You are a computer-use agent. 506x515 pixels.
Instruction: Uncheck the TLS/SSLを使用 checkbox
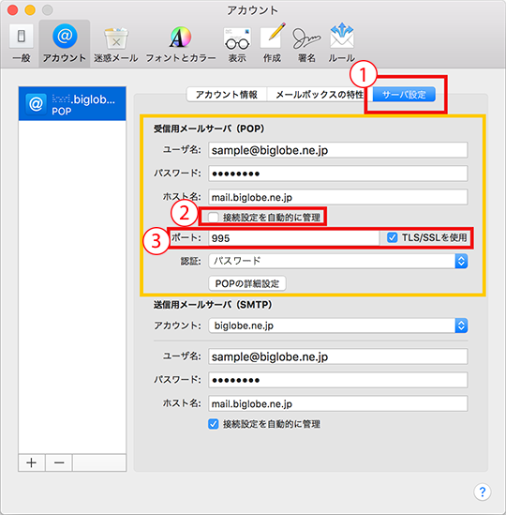coord(392,237)
